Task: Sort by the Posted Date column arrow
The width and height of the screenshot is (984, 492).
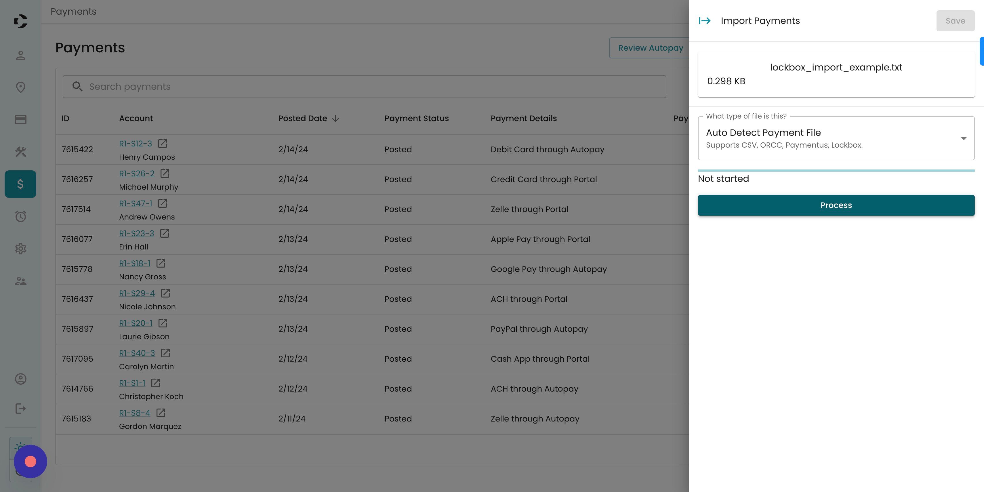Action: (335, 119)
